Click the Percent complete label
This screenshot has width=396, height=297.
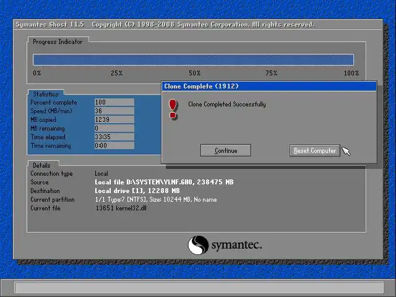point(54,103)
